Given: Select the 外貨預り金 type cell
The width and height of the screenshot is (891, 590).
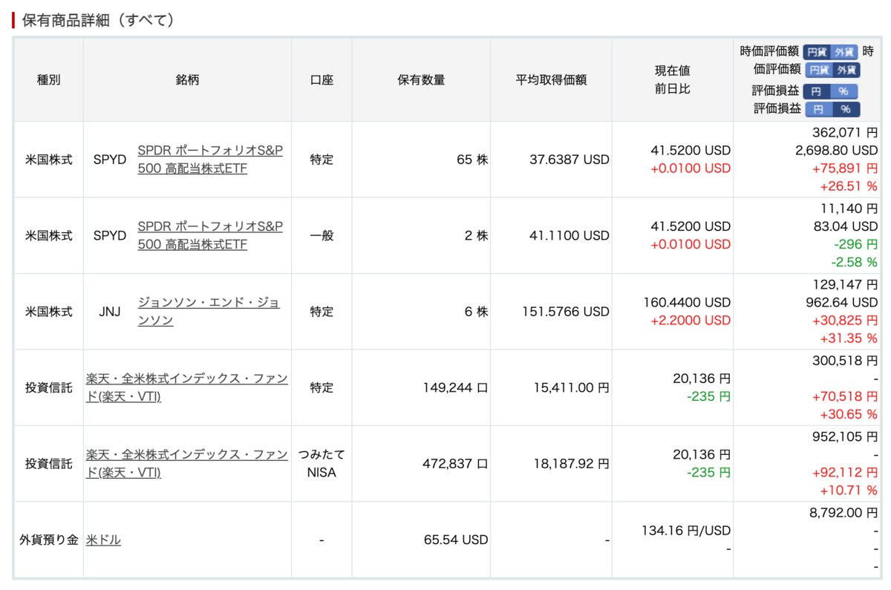Looking at the screenshot, I should point(48,540).
